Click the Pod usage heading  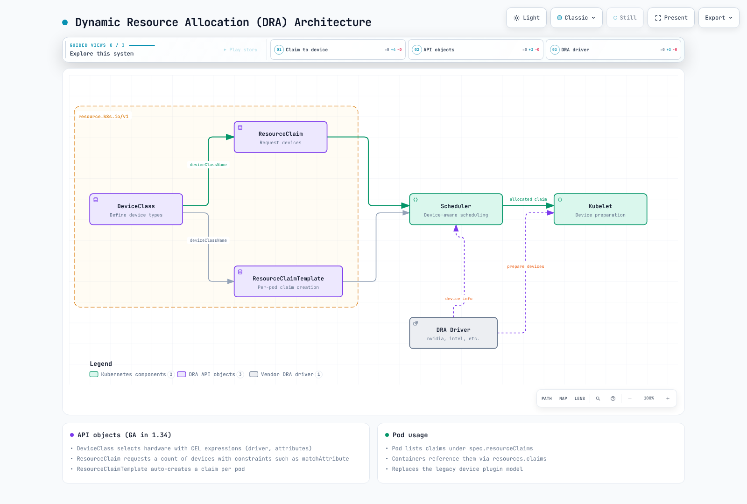pyautogui.click(x=410, y=435)
